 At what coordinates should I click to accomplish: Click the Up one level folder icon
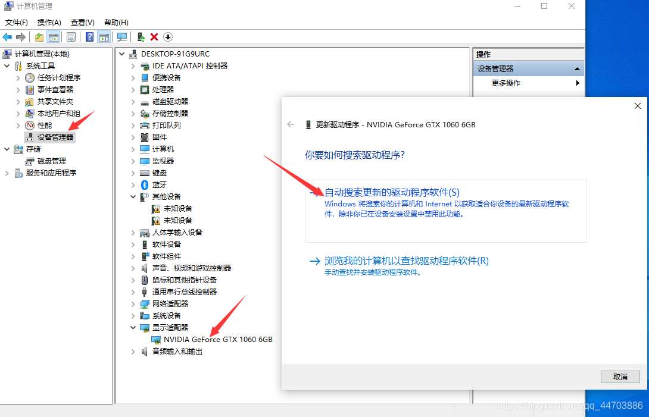pyautogui.click(x=39, y=37)
